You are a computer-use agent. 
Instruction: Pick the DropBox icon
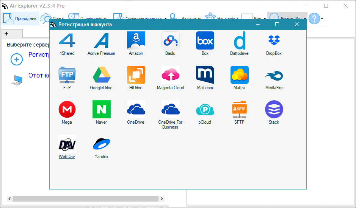tap(274, 40)
